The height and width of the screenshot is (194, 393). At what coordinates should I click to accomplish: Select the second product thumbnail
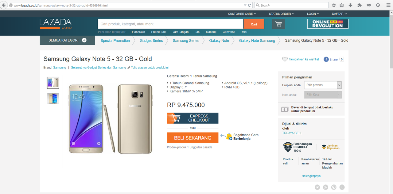(53, 98)
